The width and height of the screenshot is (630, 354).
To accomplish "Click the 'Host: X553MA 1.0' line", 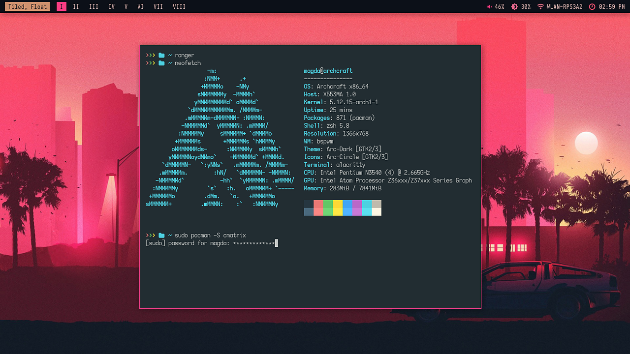I will (x=330, y=94).
